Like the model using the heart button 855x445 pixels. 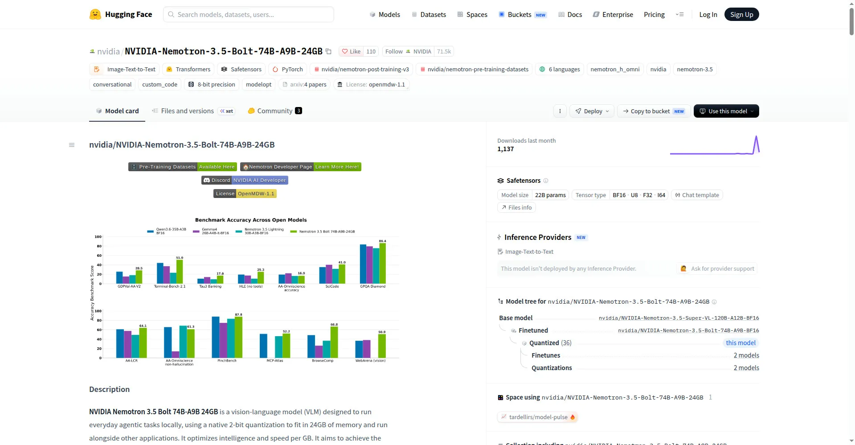tap(351, 51)
